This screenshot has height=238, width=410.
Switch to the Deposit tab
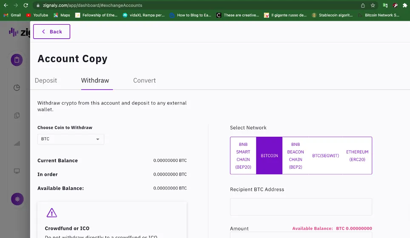pyautogui.click(x=46, y=80)
